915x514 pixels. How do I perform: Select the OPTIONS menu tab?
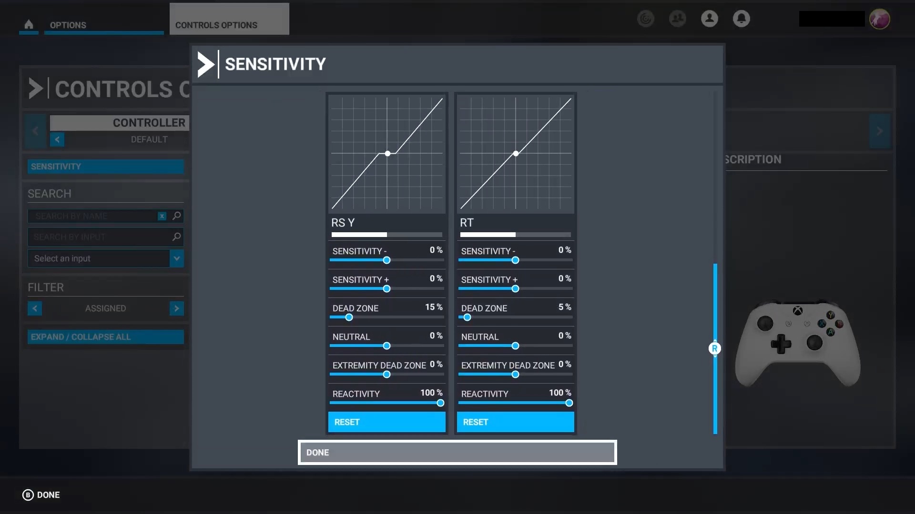click(x=67, y=25)
